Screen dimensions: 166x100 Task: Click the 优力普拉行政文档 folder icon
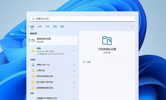click(x=33, y=82)
